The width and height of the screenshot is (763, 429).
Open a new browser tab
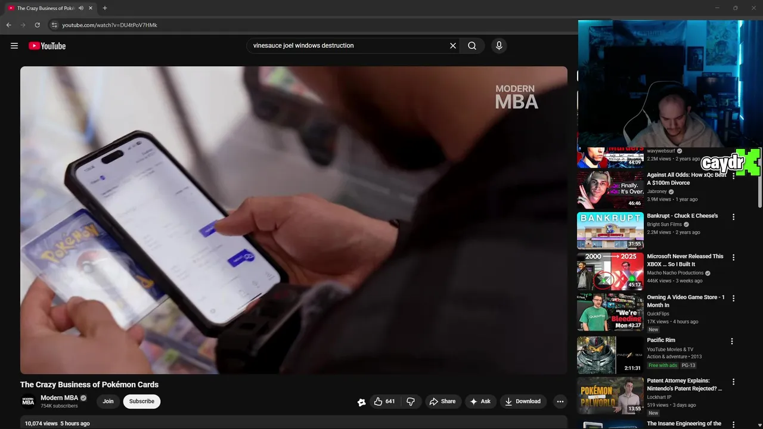pos(105,8)
